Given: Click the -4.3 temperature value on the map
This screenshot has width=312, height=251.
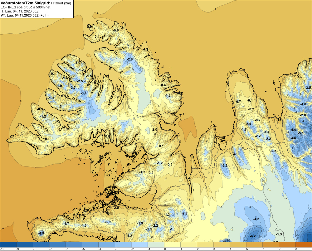Looking at the screenshot, I should click(x=41, y=233).
